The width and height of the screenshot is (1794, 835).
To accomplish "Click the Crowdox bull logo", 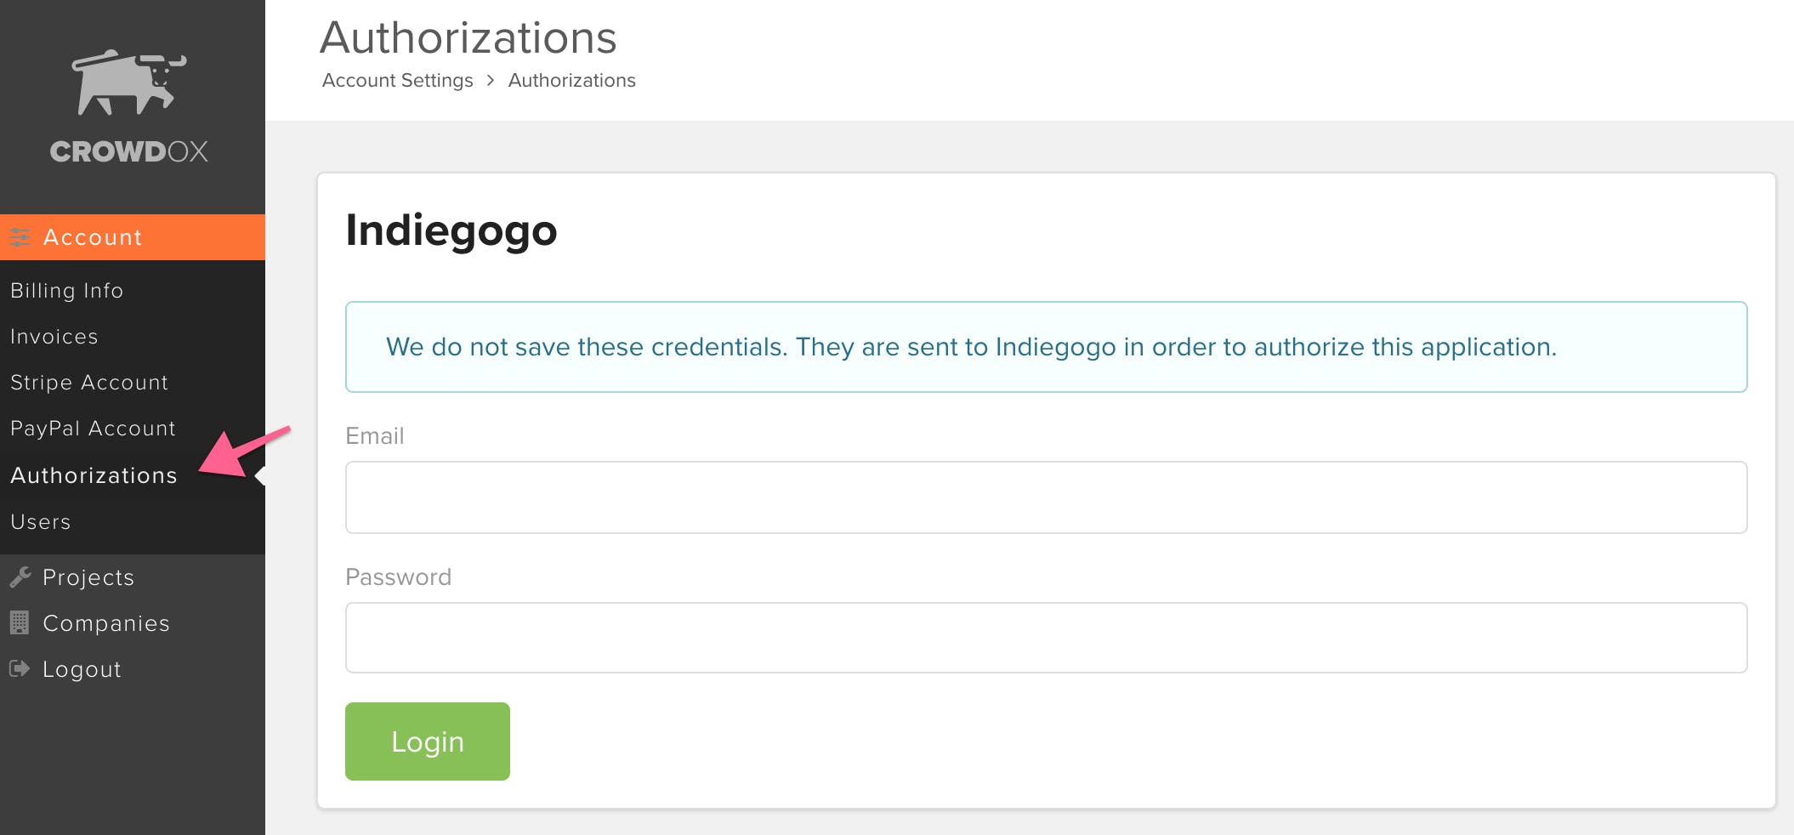I will (129, 82).
